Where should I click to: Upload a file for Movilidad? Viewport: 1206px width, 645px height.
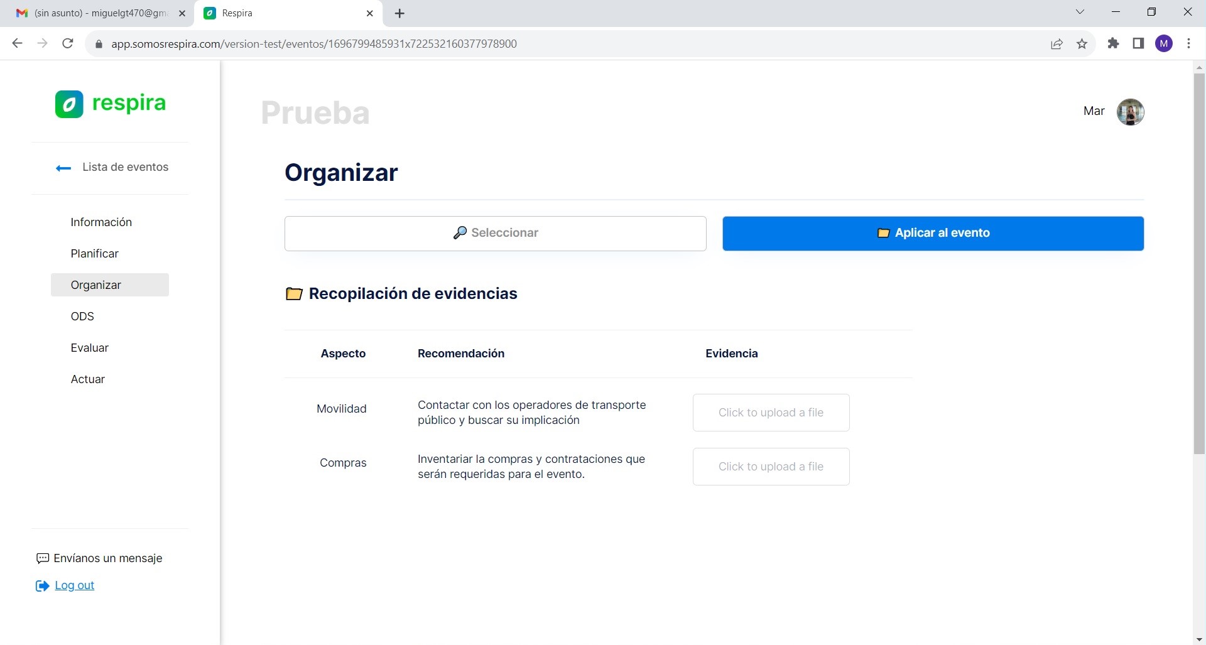[x=771, y=413]
